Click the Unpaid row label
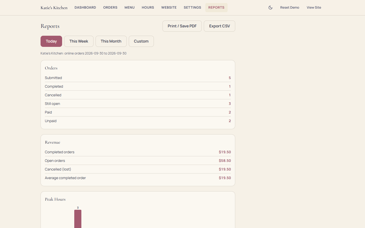The image size is (365, 228). point(51,121)
